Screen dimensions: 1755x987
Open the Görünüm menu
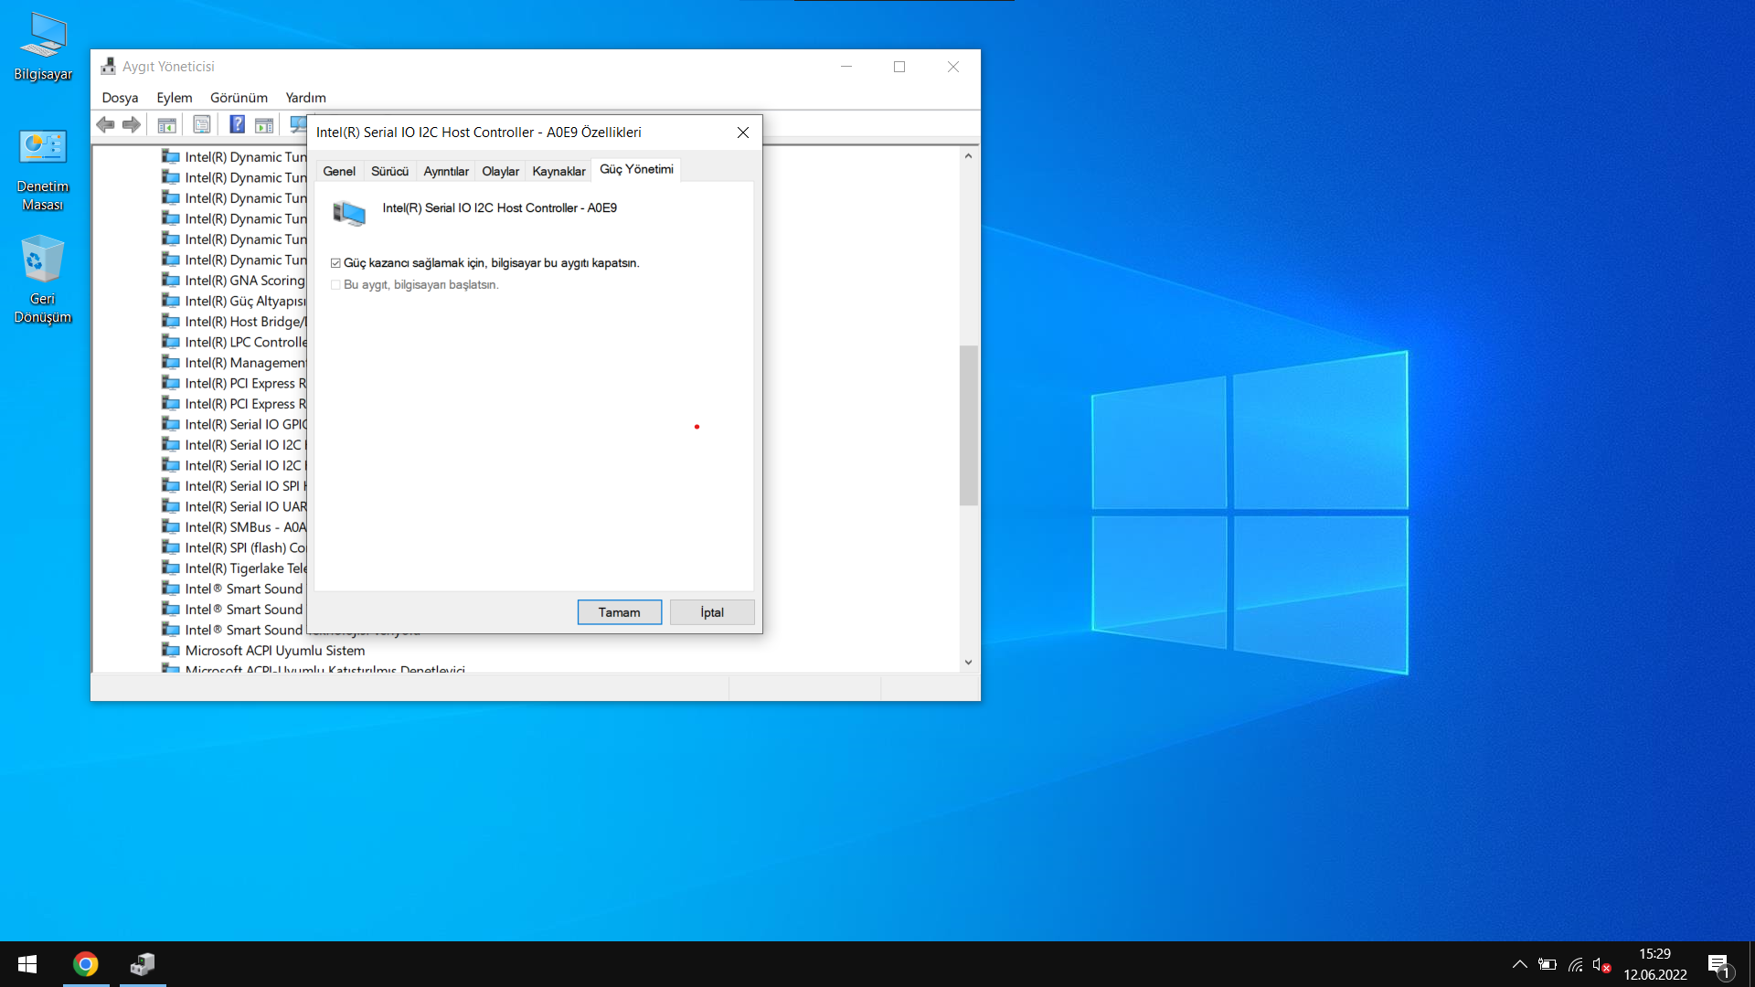coord(239,98)
